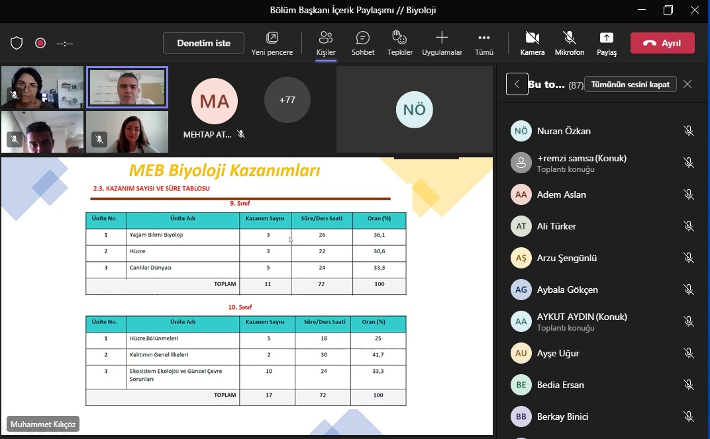Select the Berkay Binici participant name
The image size is (710, 439).
563,417
